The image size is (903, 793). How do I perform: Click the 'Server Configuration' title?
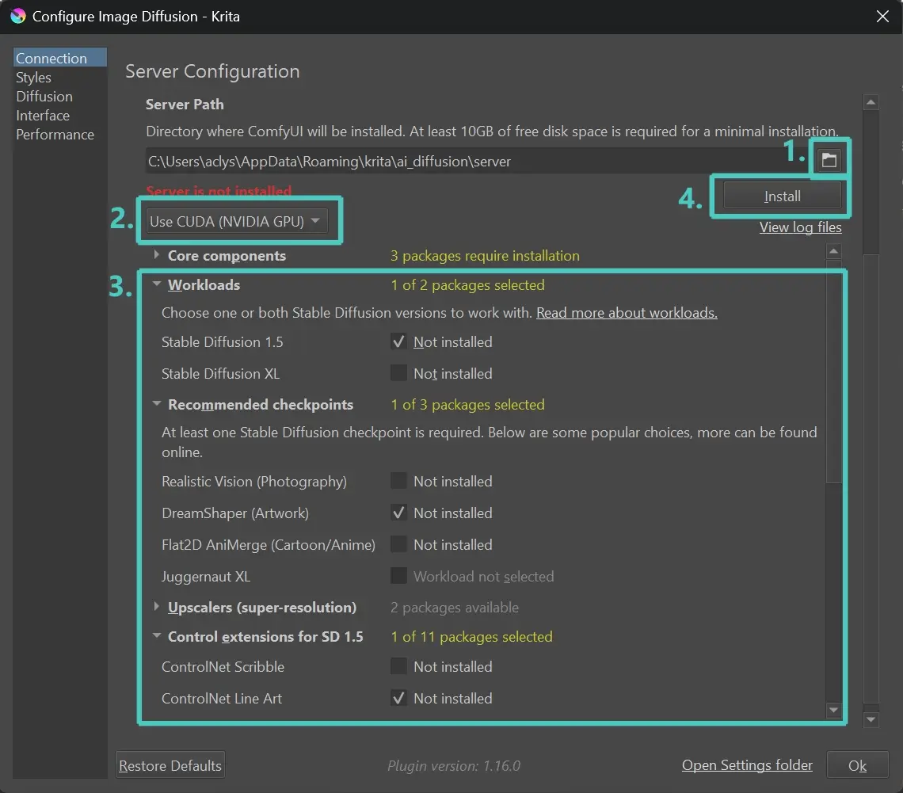[212, 71]
